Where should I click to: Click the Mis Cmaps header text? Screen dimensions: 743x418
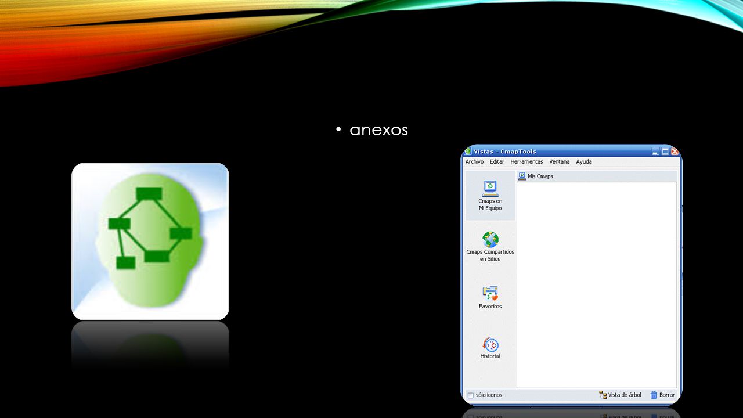tap(540, 176)
